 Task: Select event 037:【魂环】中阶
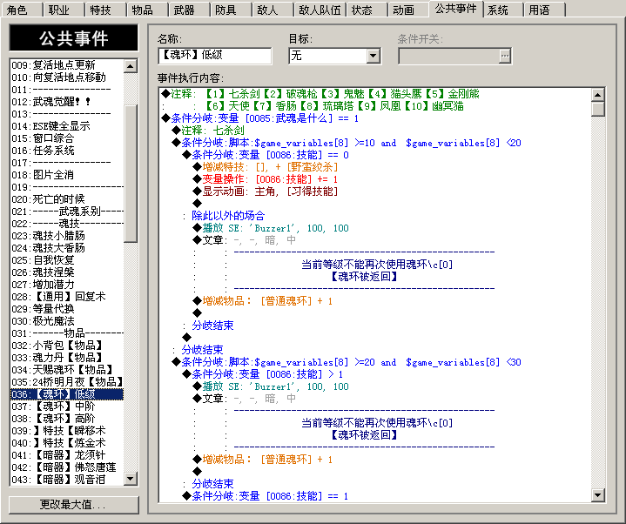[x=67, y=406]
